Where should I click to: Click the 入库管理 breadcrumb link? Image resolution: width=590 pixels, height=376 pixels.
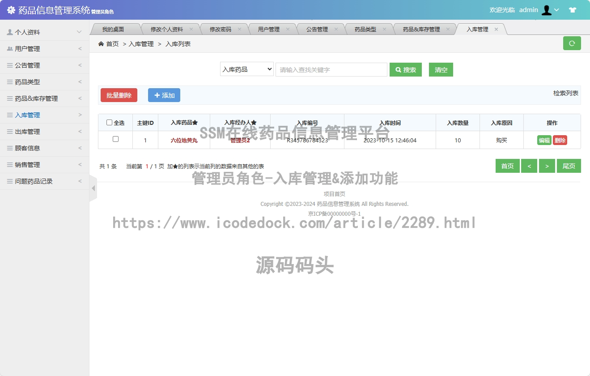[x=141, y=44]
